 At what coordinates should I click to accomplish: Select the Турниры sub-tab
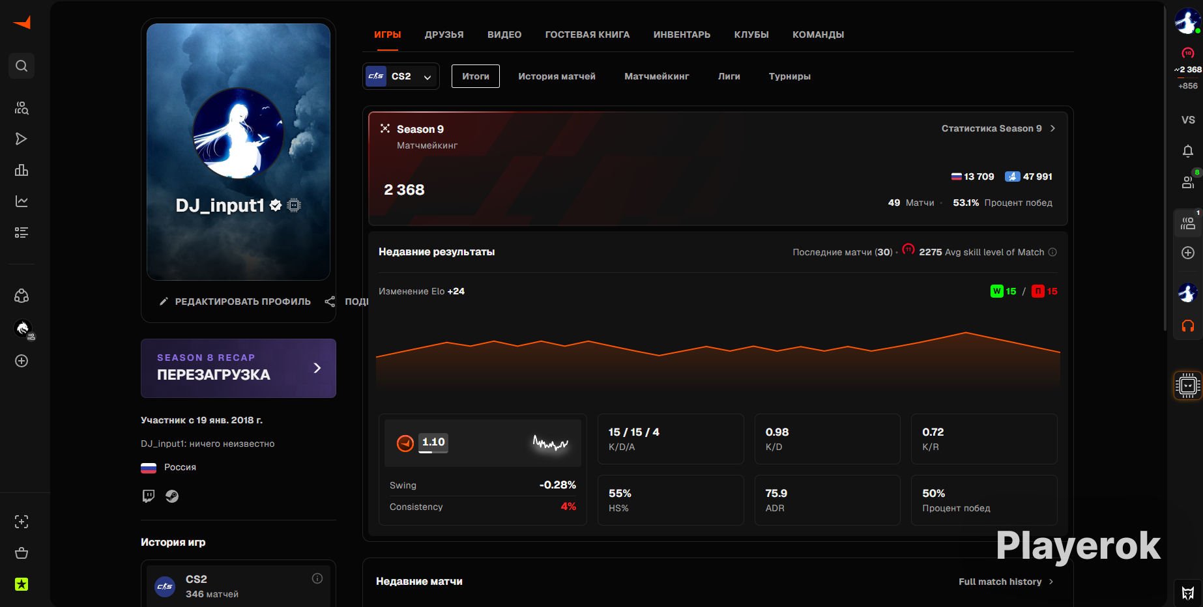coord(790,76)
